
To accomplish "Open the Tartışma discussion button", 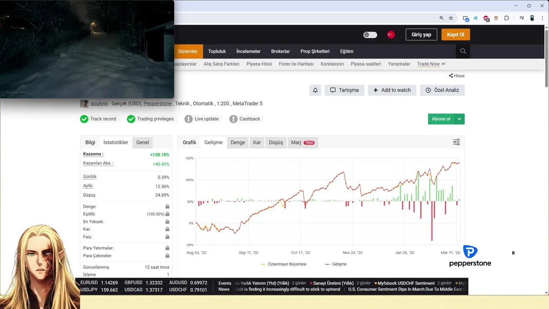I will tap(344, 90).
